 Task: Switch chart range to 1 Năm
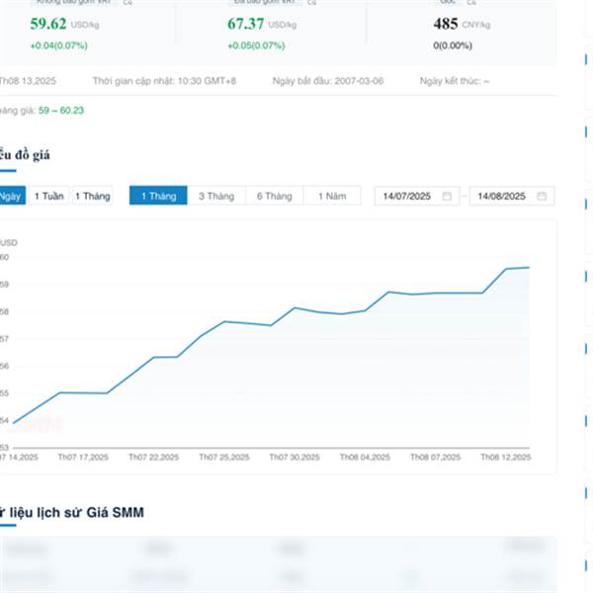click(332, 196)
